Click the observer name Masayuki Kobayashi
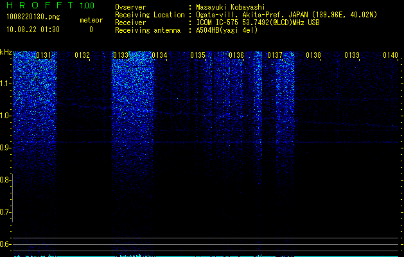 (x=231, y=7)
